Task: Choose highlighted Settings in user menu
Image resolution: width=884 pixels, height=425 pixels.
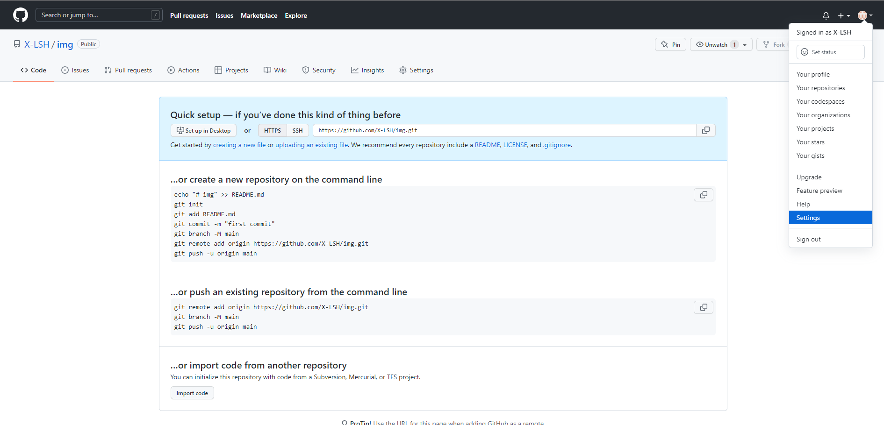Action: point(831,218)
